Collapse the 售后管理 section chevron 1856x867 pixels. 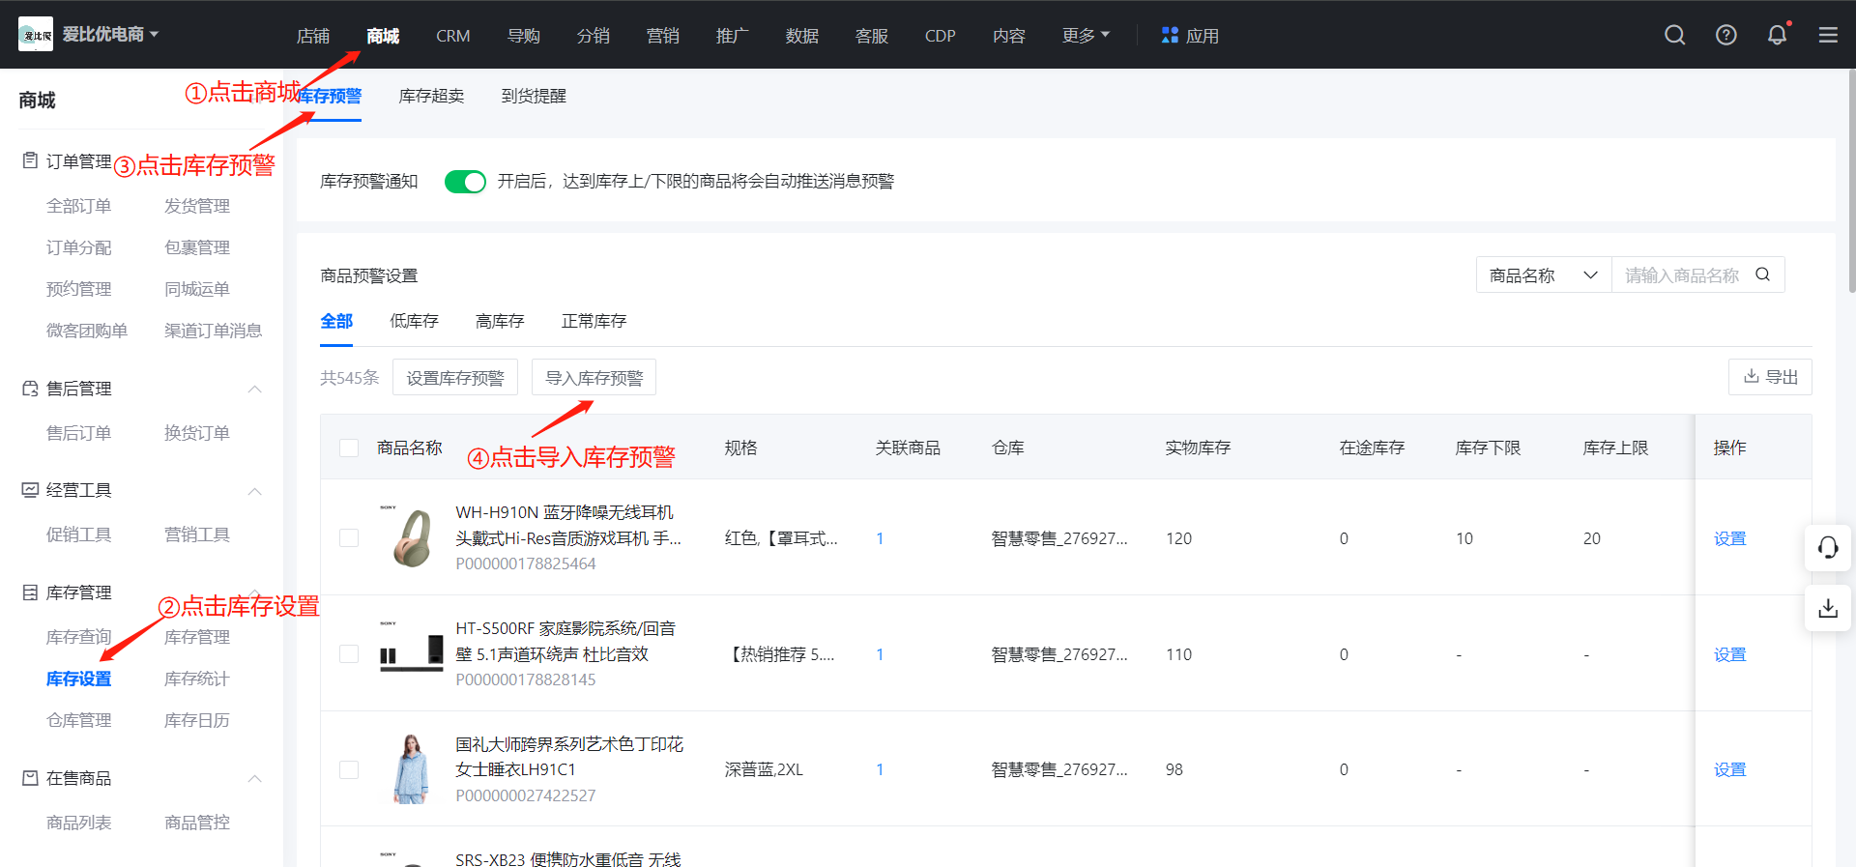[255, 389]
